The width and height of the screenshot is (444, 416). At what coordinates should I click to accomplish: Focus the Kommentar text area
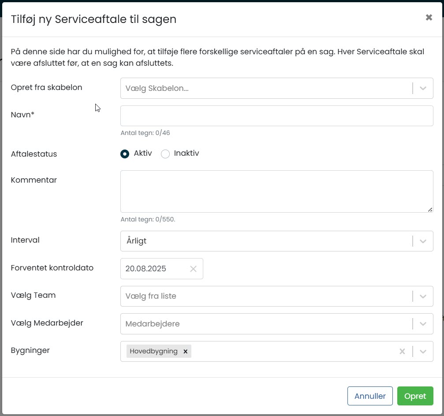coord(276,191)
